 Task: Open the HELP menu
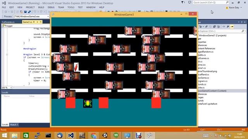coord(102,7)
